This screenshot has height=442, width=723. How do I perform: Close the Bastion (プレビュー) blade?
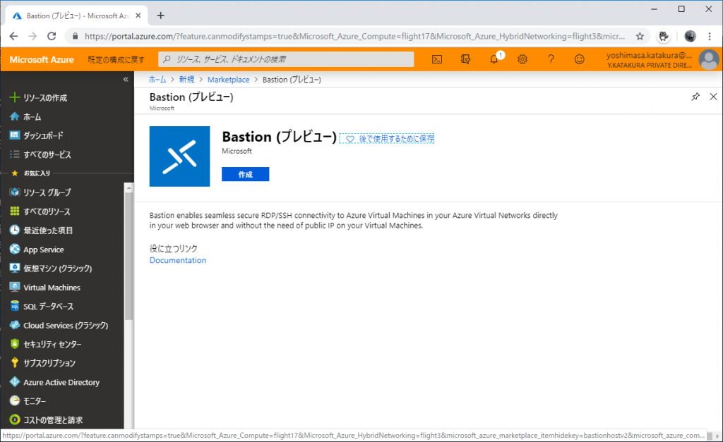pyautogui.click(x=713, y=97)
